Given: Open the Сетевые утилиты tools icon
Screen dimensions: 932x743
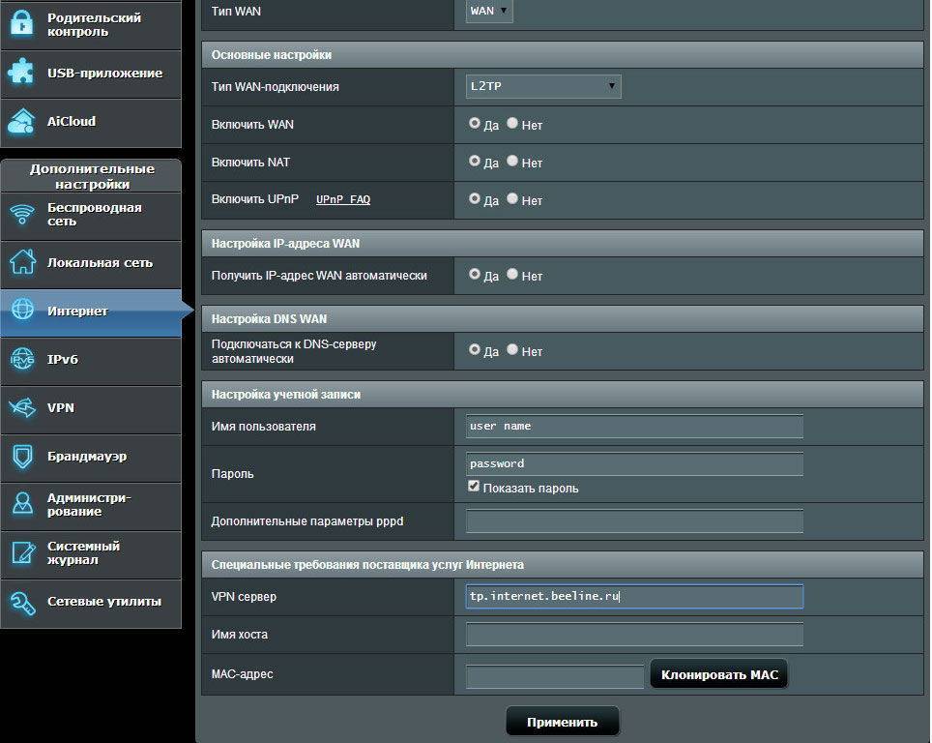Looking at the screenshot, I should pos(21,602).
